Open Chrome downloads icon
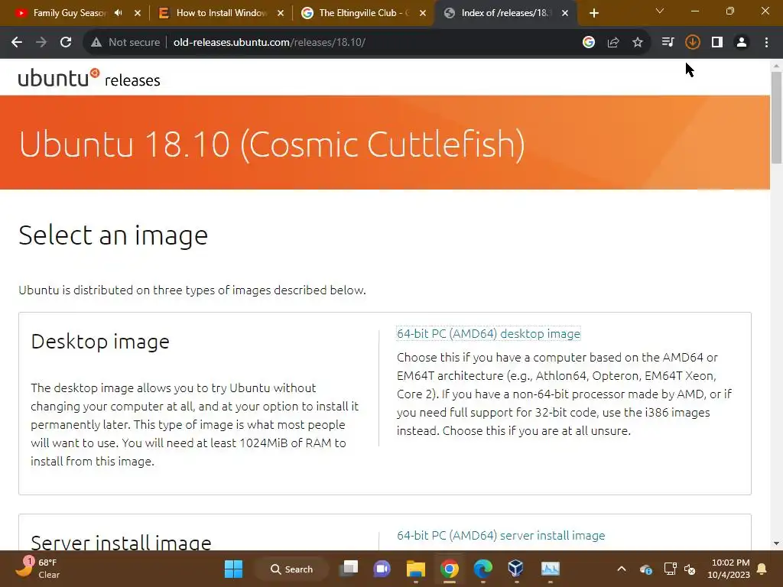This screenshot has width=783, height=587. [x=692, y=43]
